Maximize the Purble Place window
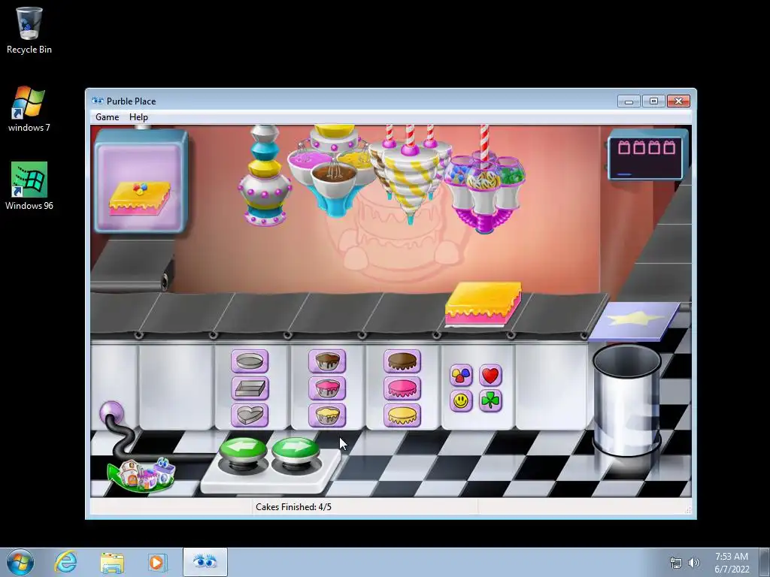Image resolution: width=770 pixels, height=577 pixels. 653,101
